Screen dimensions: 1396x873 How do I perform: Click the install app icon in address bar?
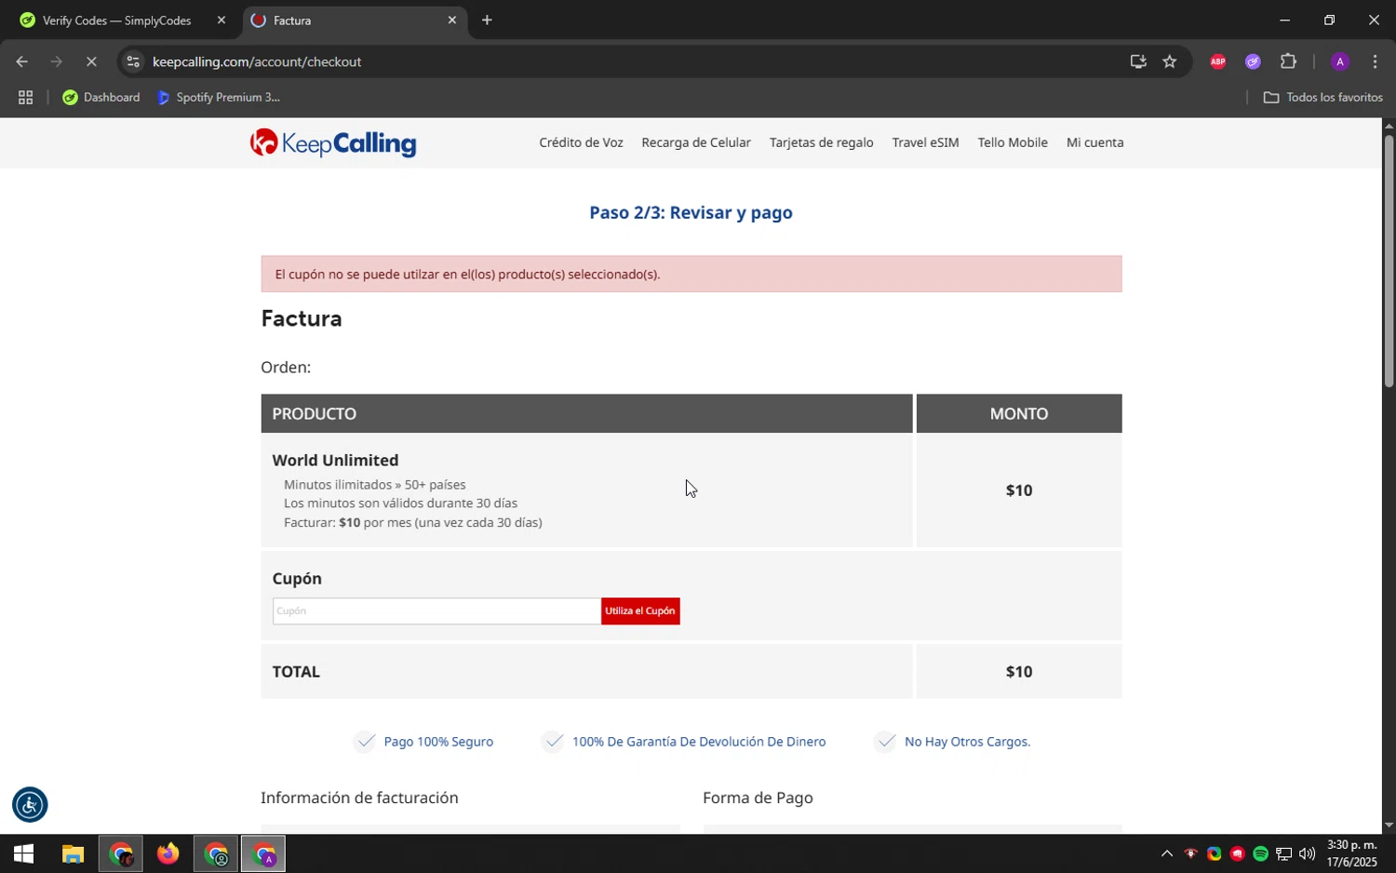coord(1137,61)
